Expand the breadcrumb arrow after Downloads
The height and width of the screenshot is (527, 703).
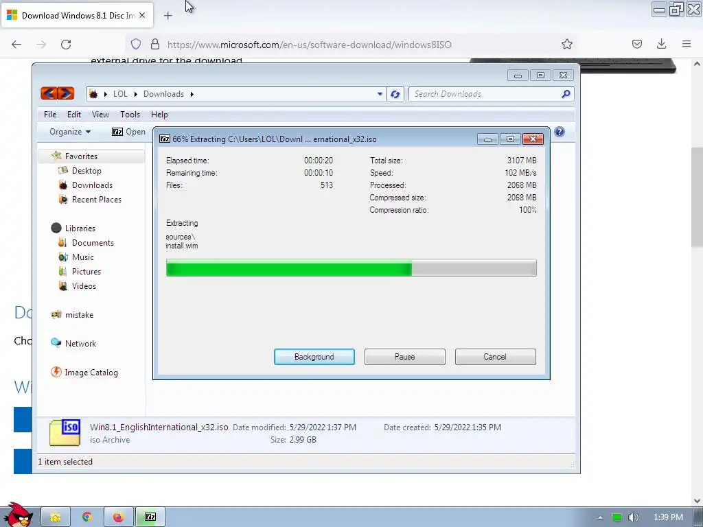coord(192,94)
